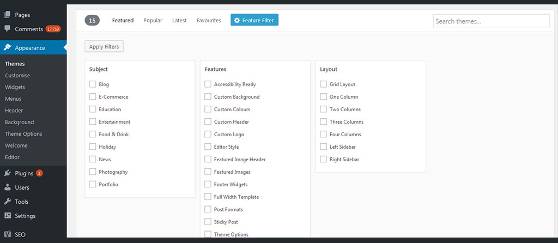
Task: Tick the Grid Layout checkbox
Action: 324,84
